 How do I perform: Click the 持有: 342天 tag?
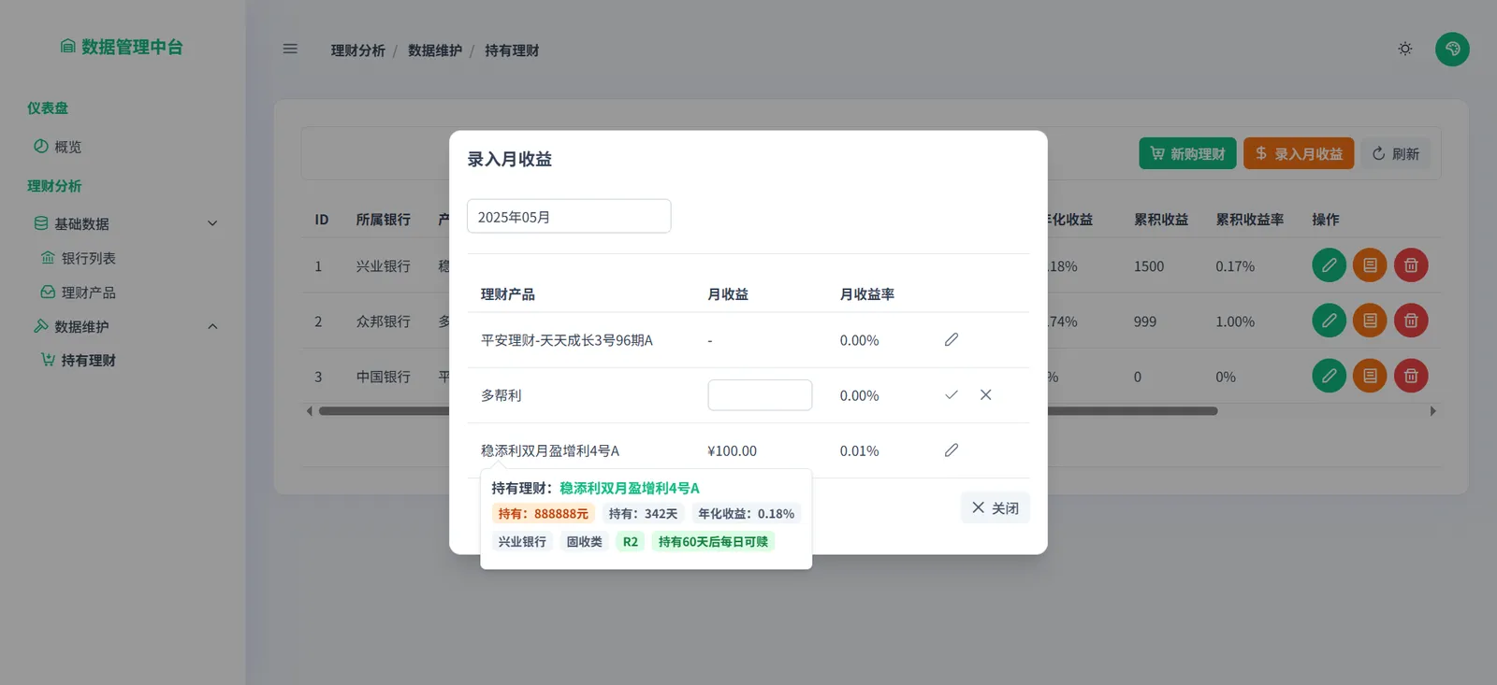(x=643, y=513)
